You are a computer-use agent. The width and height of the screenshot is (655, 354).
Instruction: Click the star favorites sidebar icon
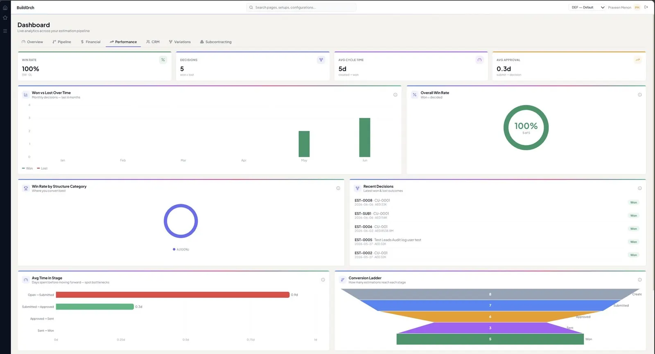5,18
